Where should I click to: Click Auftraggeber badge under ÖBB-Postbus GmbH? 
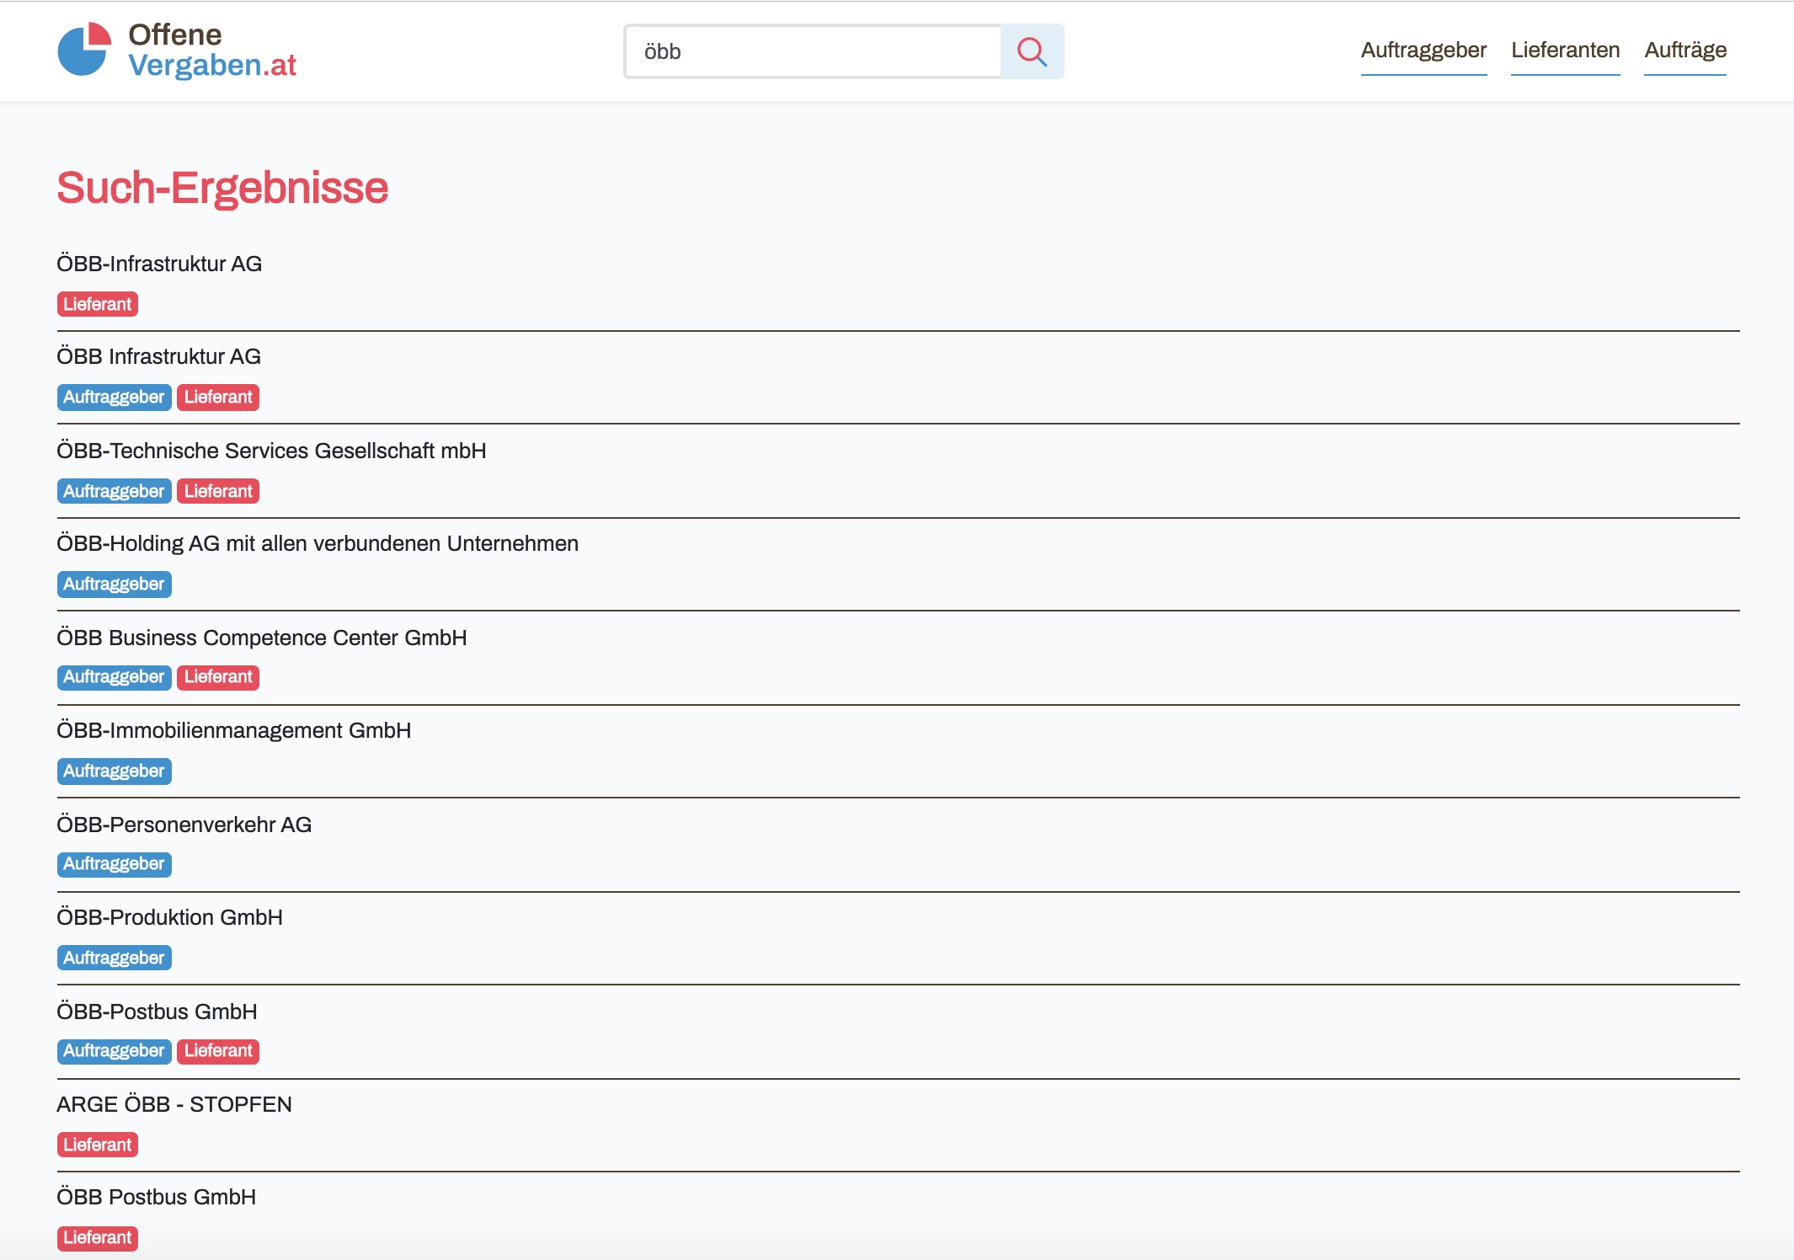click(114, 1051)
